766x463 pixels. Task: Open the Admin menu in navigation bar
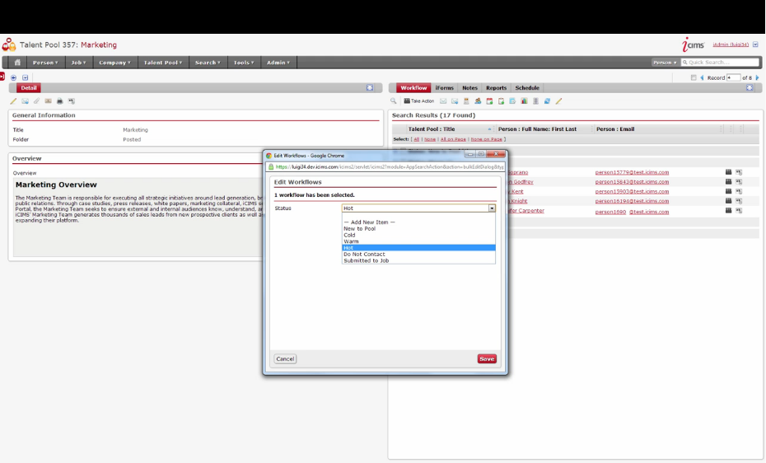pos(278,63)
